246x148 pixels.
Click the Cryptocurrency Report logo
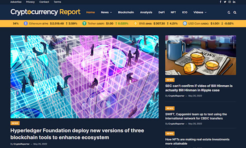46,12
